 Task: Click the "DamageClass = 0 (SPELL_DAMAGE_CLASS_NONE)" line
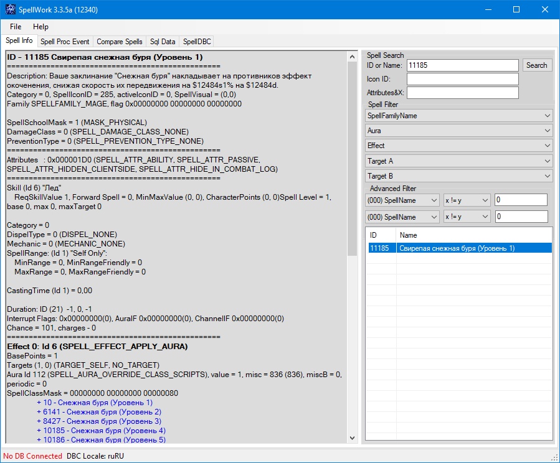point(98,132)
